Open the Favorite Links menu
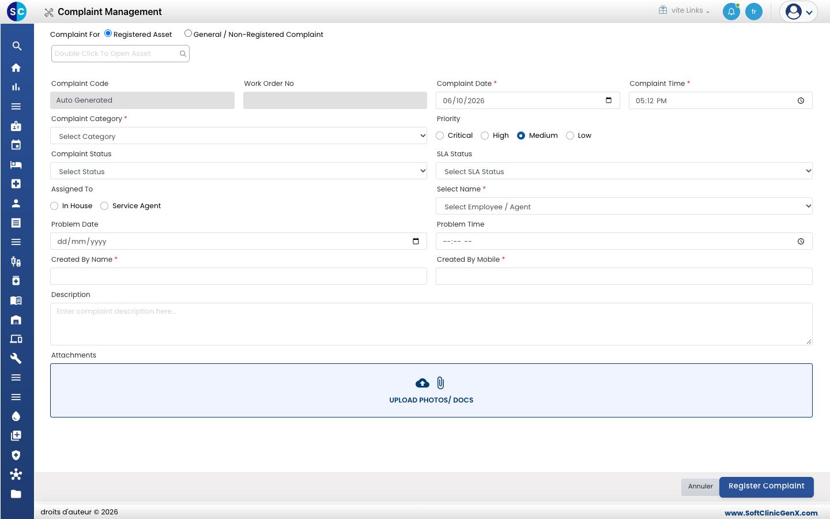The height and width of the screenshot is (519, 830). [684, 10]
